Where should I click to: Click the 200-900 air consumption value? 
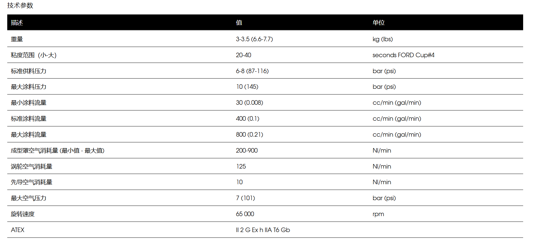[247, 150]
